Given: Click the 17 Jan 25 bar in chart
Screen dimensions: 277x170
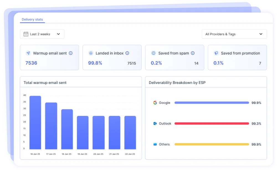Looking at the screenshot, I should pyautogui.click(x=51, y=126).
